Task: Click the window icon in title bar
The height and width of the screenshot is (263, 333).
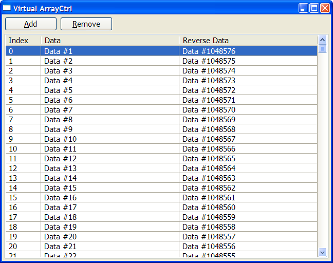Action: coord(7,8)
